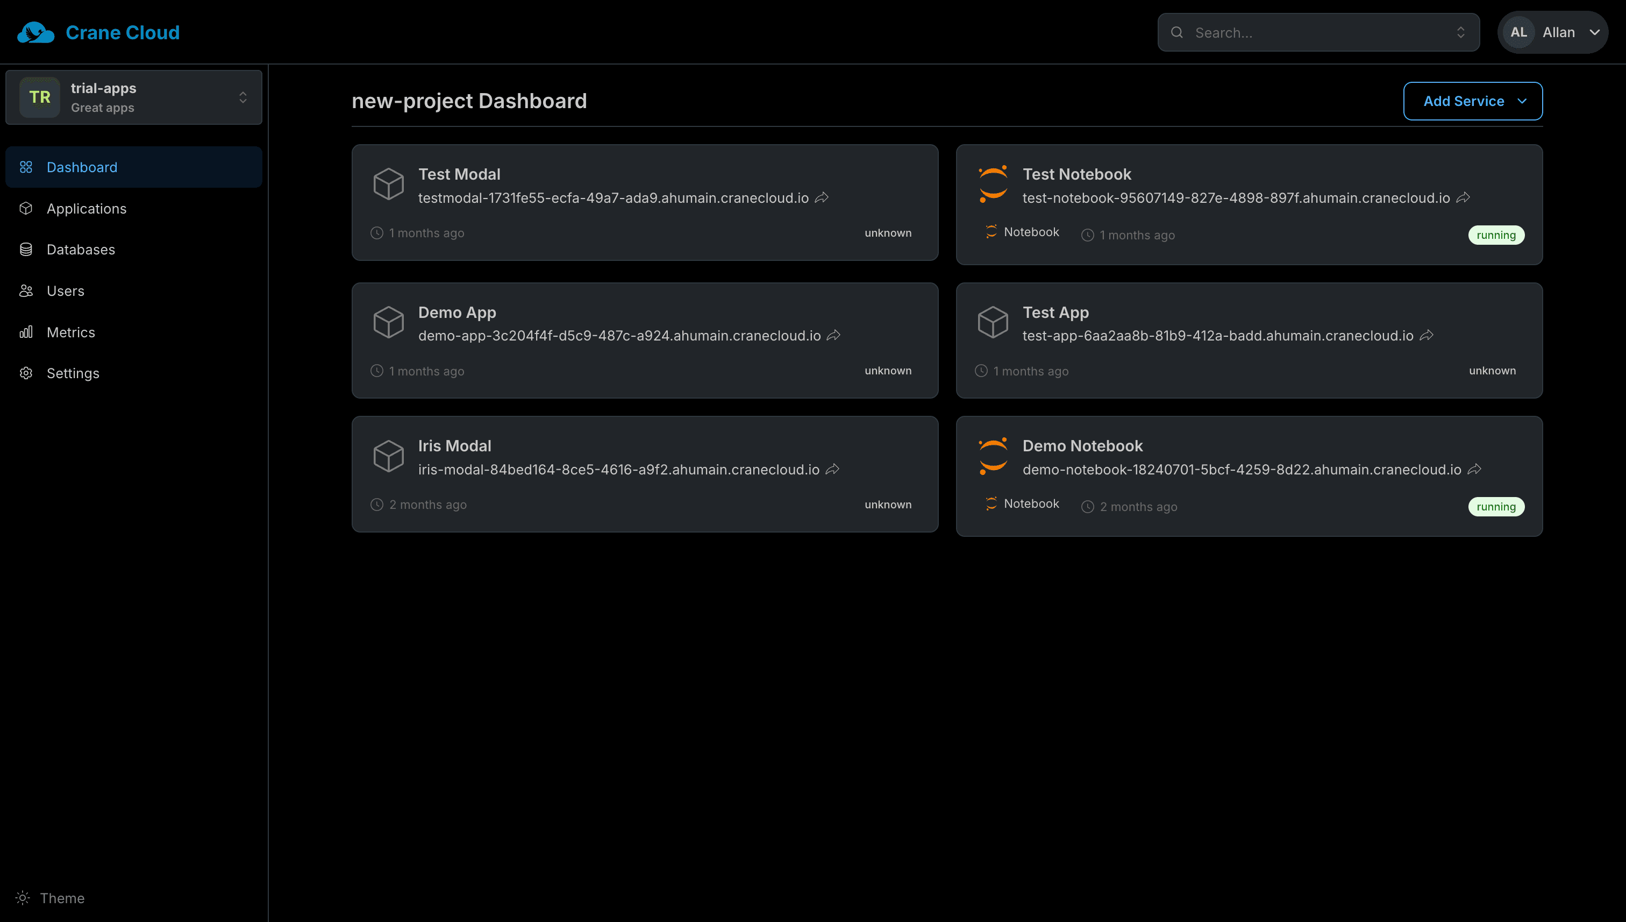The width and height of the screenshot is (1626, 922).
Task: Click small Notebook icon on Test Notebook card
Action: click(x=991, y=232)
